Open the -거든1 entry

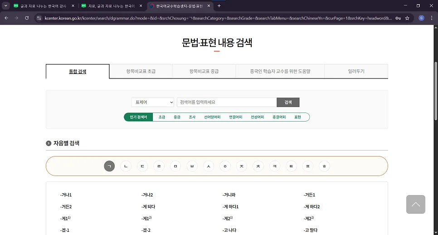(x=309, y=195)
